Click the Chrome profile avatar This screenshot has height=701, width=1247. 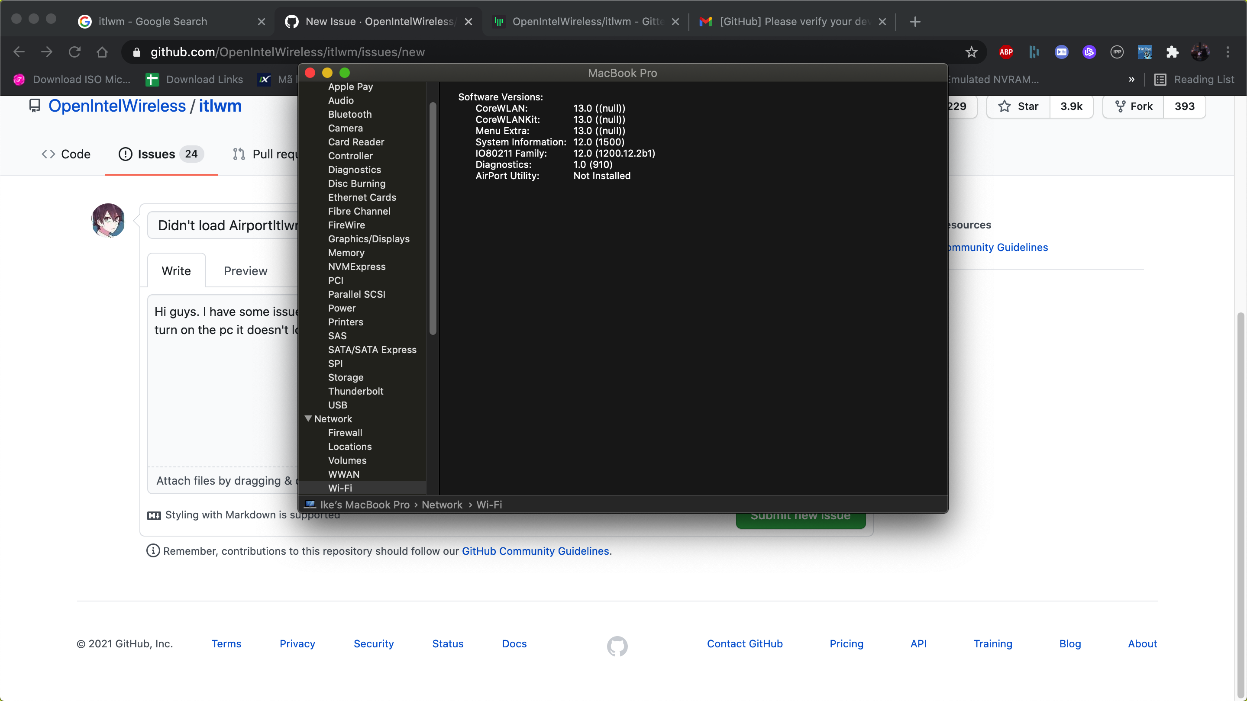pos(1201,52)
